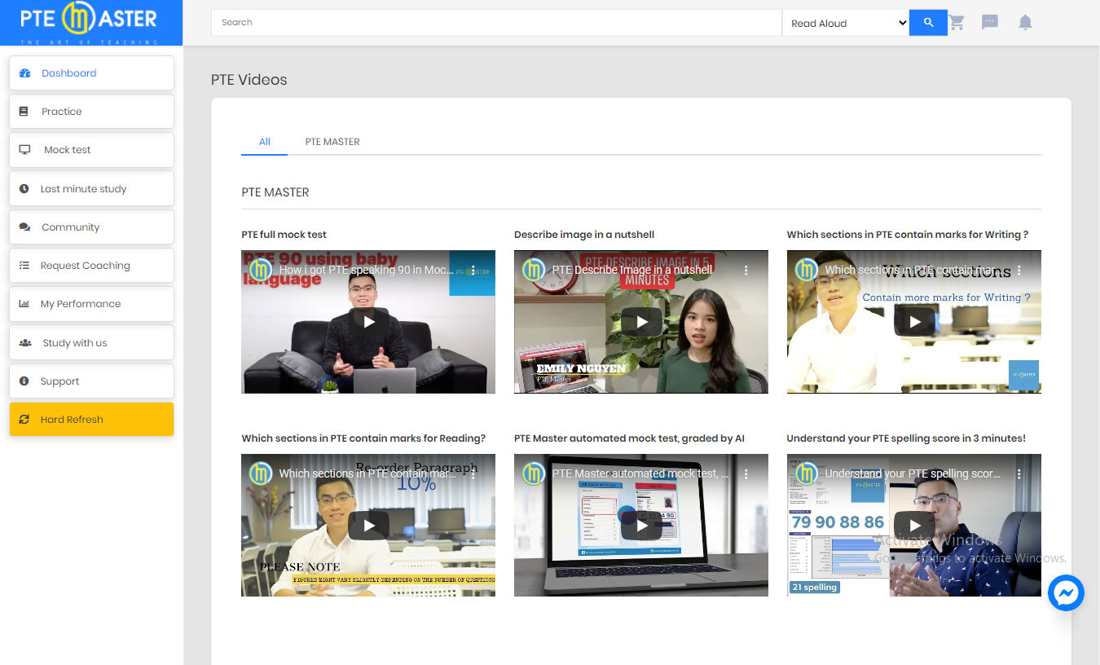Expand the Read Aloud dropdown

(x=846, y=23)
